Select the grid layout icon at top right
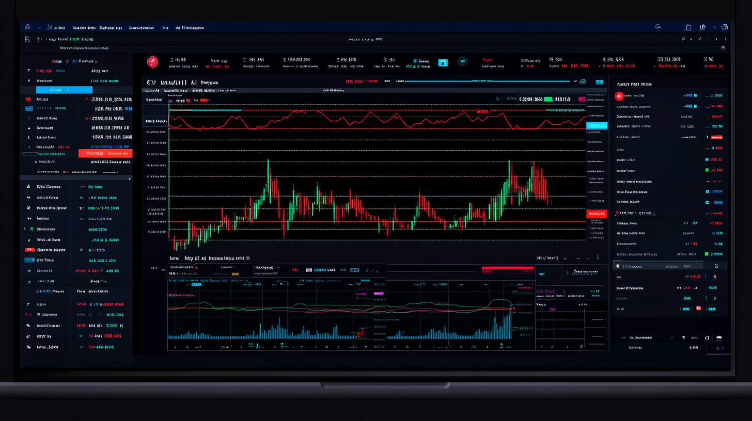This screenshot has height=421, width=752. 687,28
